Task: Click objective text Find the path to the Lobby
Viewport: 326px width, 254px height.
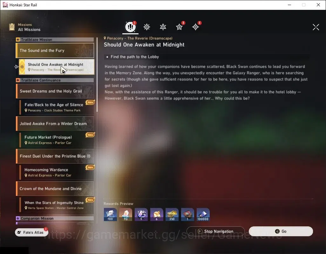Action: click(135, 57)
